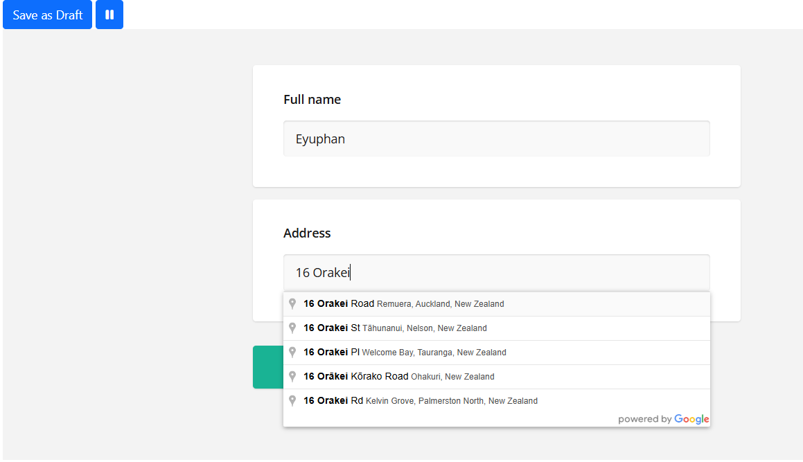803x462 pixels.
Task: Click the green button behind the suggestions
Action: point(267,367)
